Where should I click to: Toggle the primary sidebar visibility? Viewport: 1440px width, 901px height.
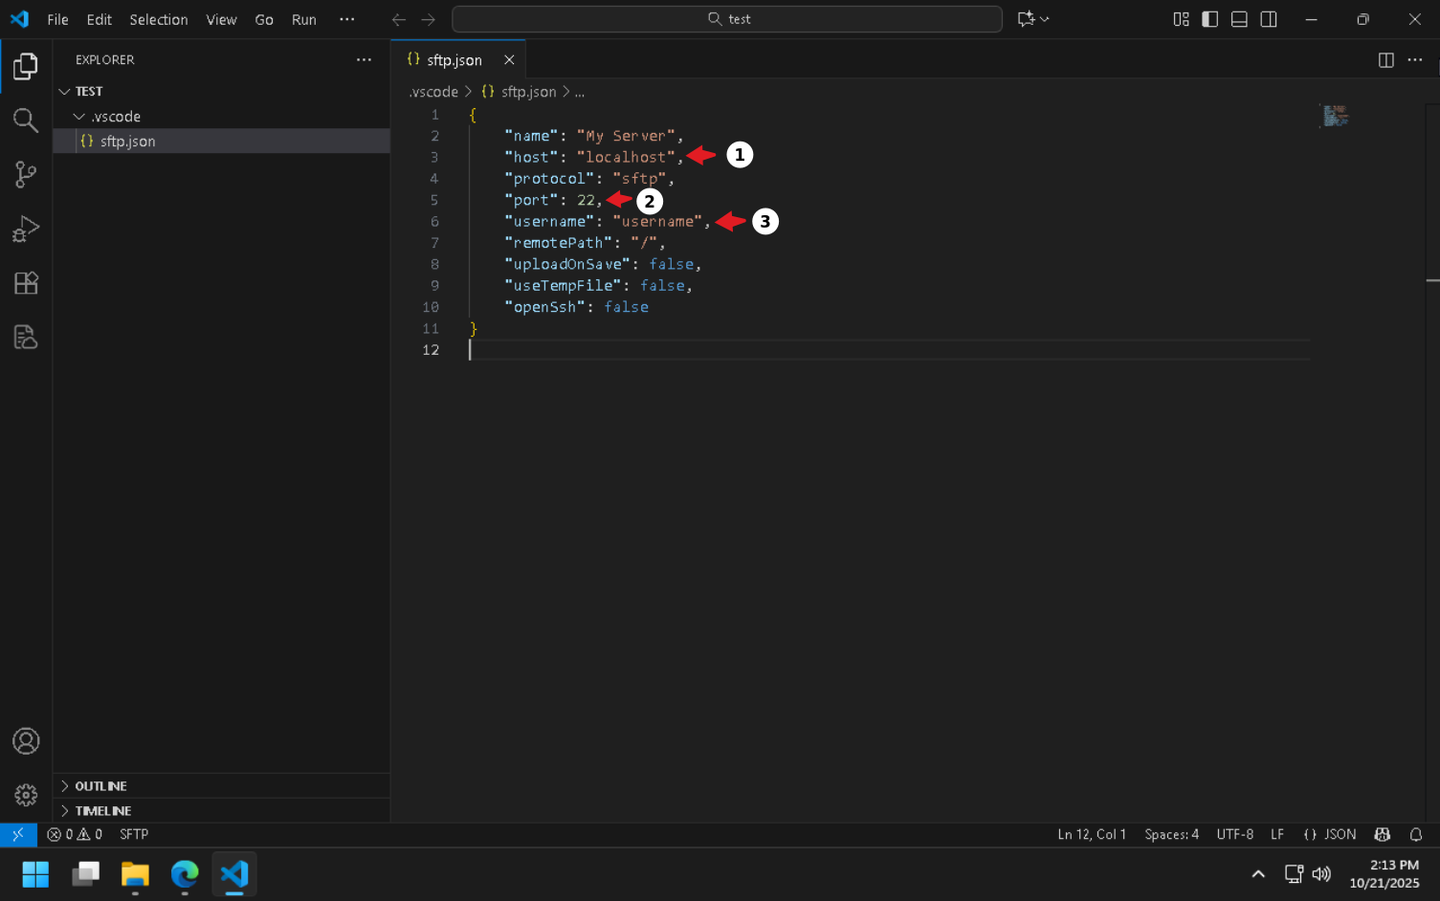click(1209, 19)
